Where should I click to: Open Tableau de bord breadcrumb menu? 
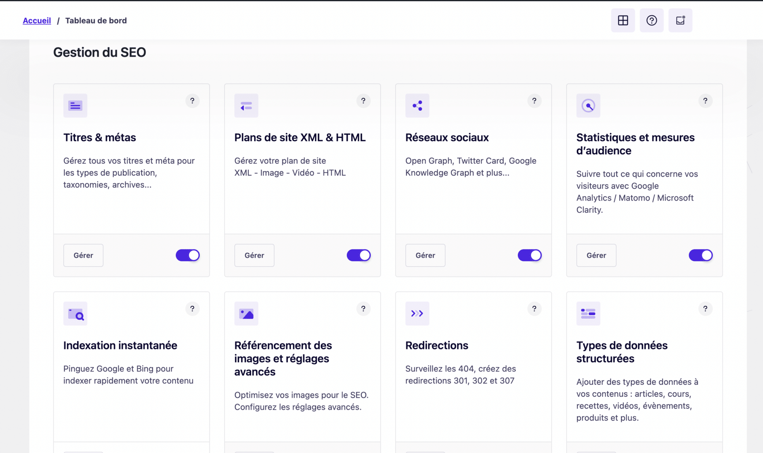coord(95,21)
